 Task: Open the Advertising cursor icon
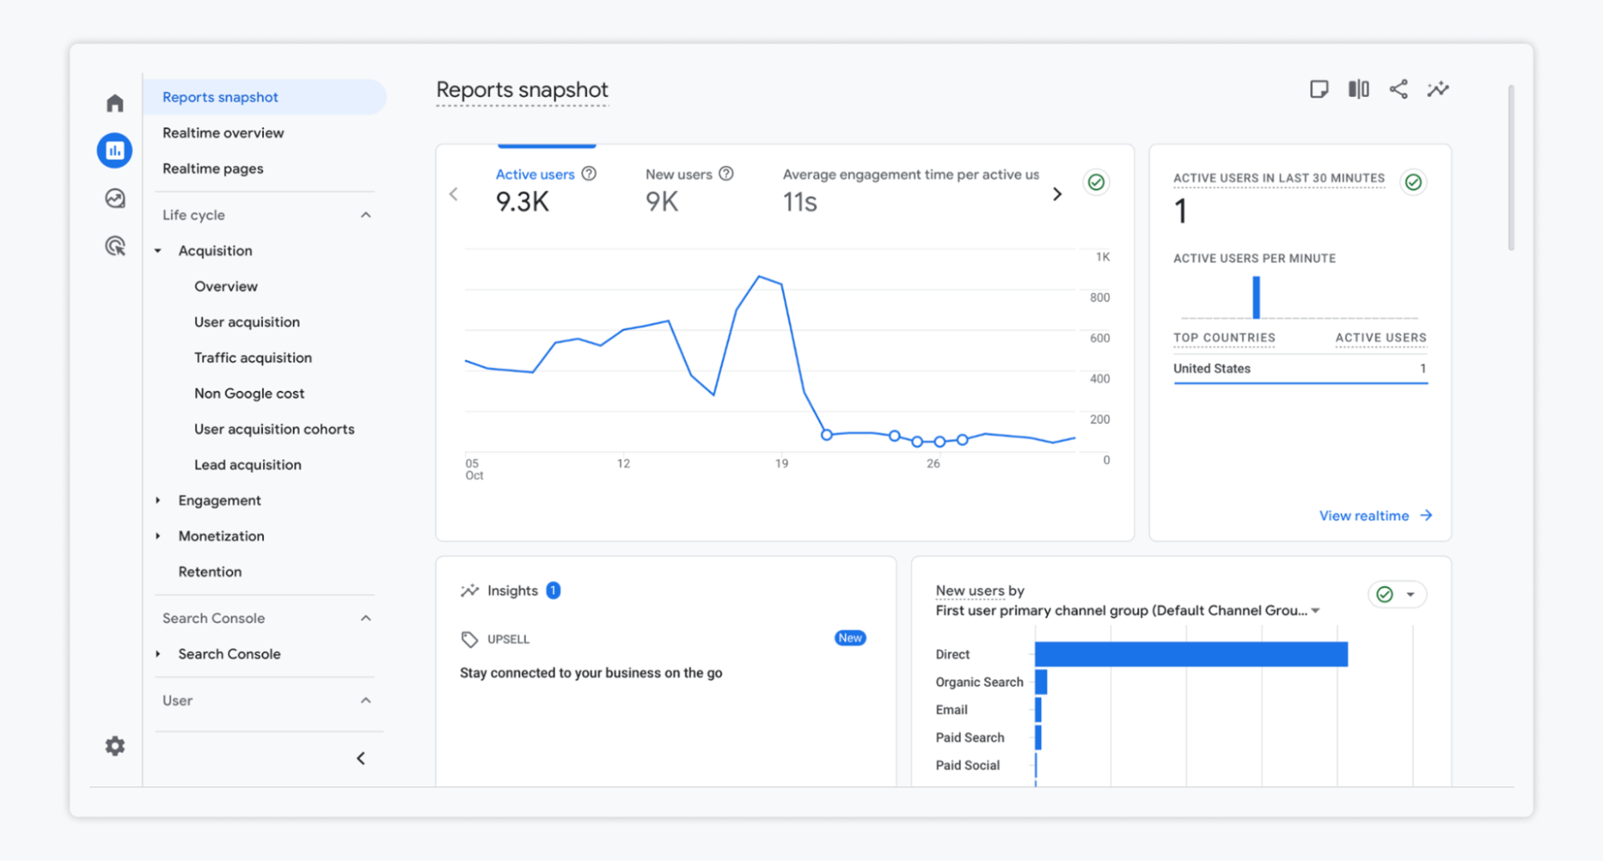pos(115,246)
